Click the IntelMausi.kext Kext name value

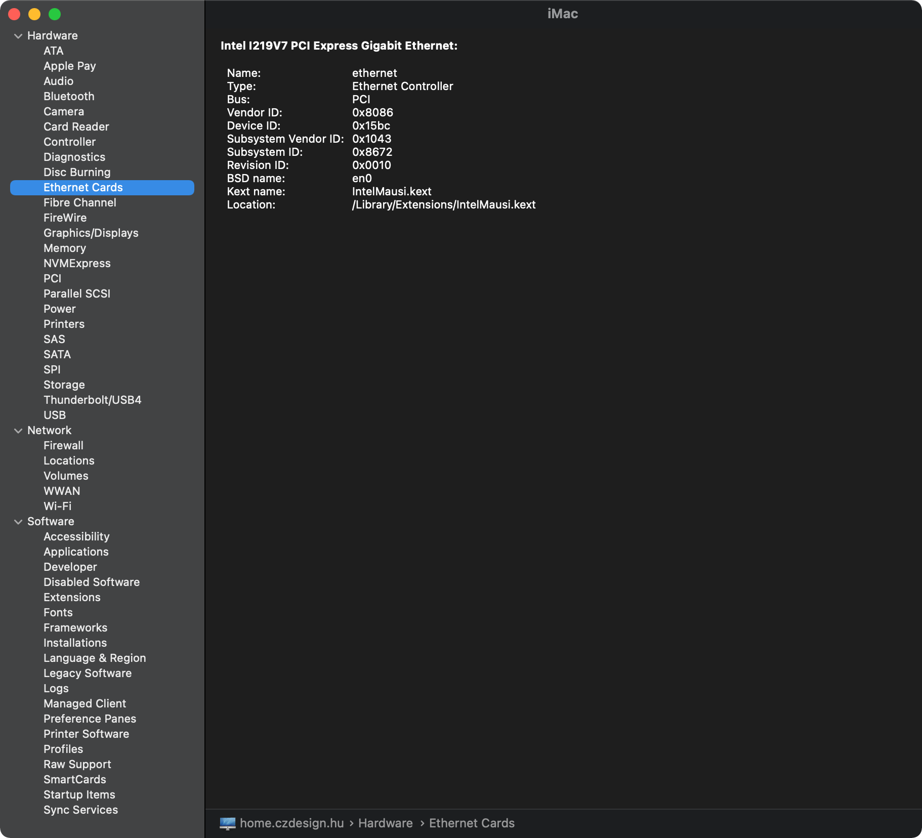pos(392,191)
